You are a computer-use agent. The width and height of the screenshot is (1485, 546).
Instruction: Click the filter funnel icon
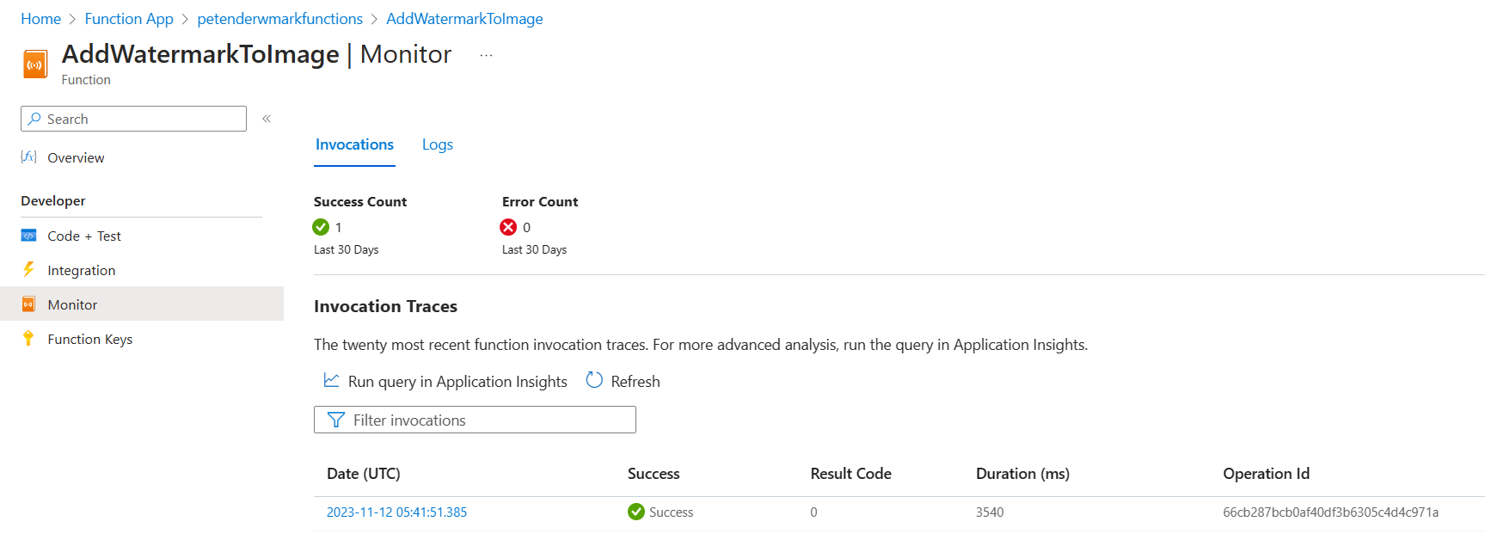(x=336, y=420)
